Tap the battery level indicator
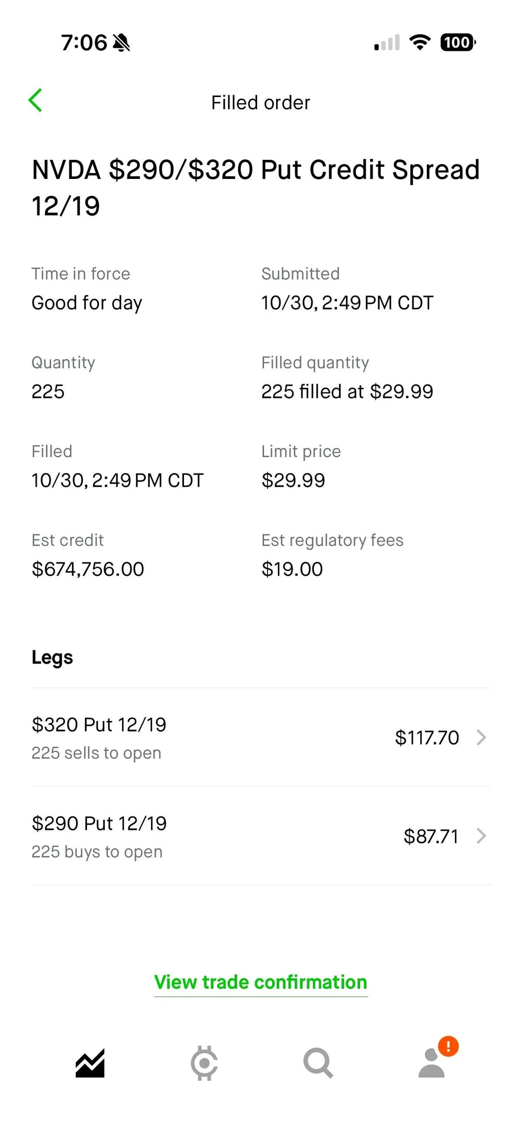This screenshot has height=1136, width=522. [x=458, y=42]
